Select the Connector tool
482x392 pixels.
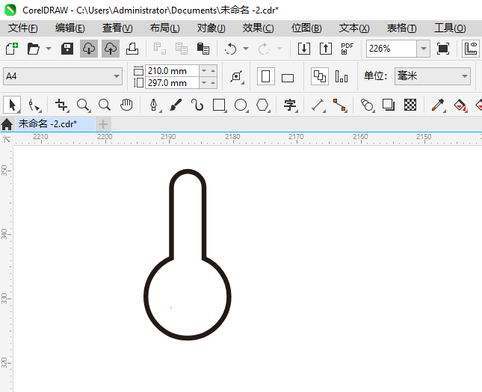click(340, 105)
